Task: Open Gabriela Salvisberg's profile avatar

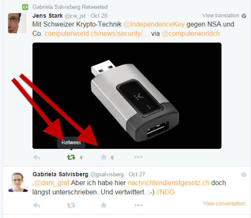Action: (18, 182)
